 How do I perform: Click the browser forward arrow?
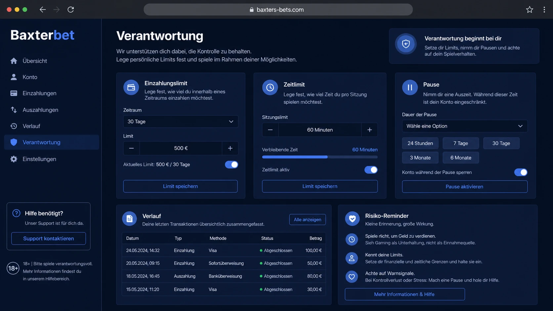57,10
